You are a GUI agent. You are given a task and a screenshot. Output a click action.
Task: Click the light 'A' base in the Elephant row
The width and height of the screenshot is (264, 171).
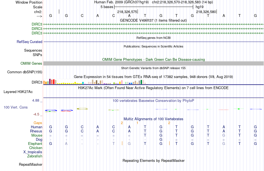click(x=66, y=144)
